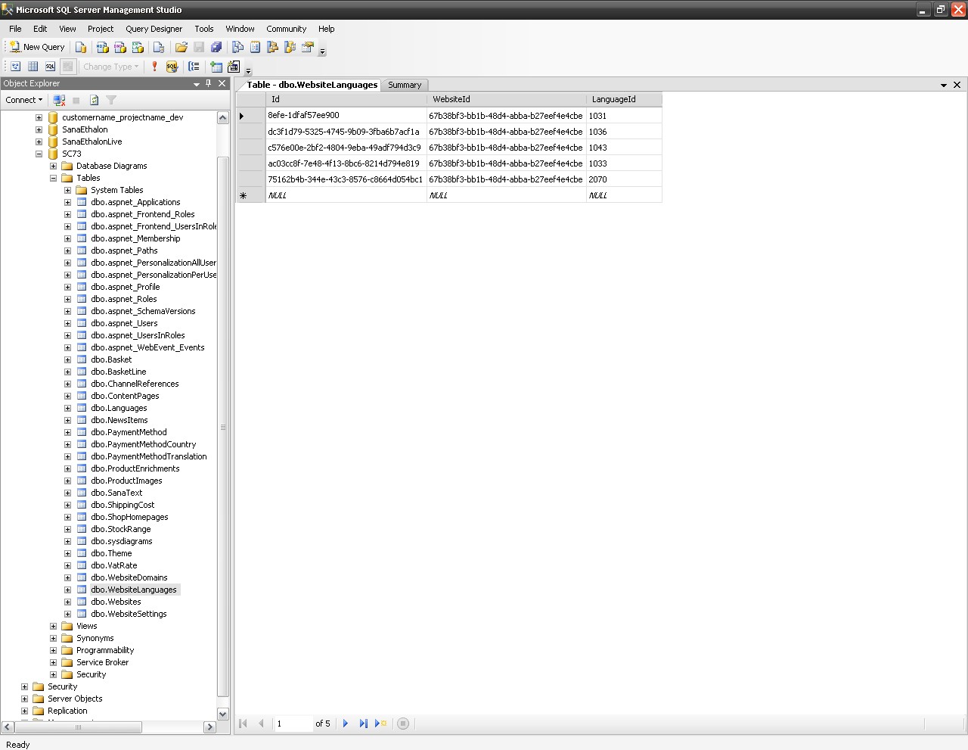Click the Execute SQL exclamation icon
The height and width of the screenshot is (750, 968).
point(154,67)
